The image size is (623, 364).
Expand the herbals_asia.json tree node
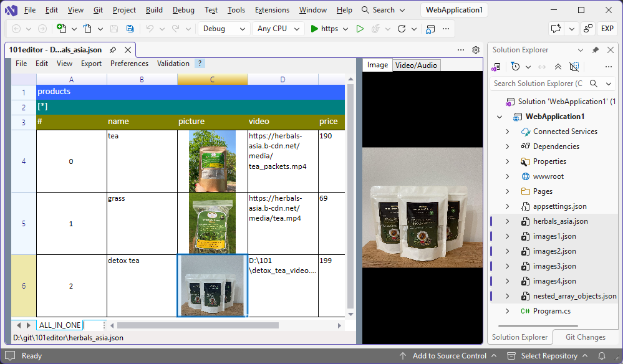click(508, 221)
